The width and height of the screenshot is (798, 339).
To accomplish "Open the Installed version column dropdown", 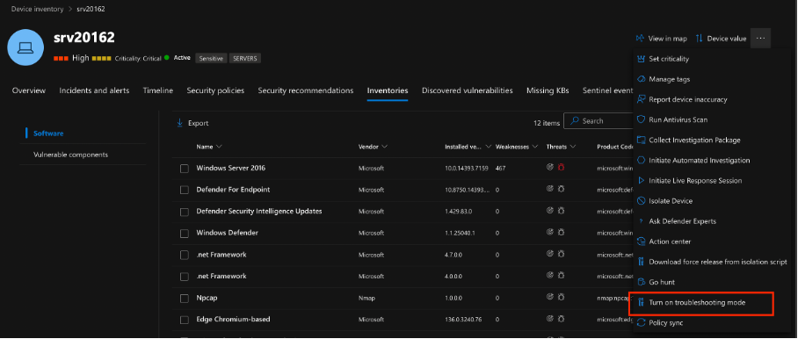I will click(489, 147).
